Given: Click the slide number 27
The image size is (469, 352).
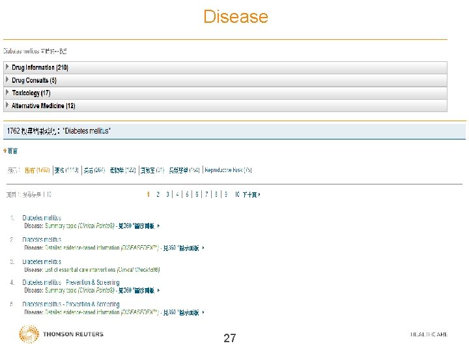Looking at the screenshot, I should (x=230, y=338).
